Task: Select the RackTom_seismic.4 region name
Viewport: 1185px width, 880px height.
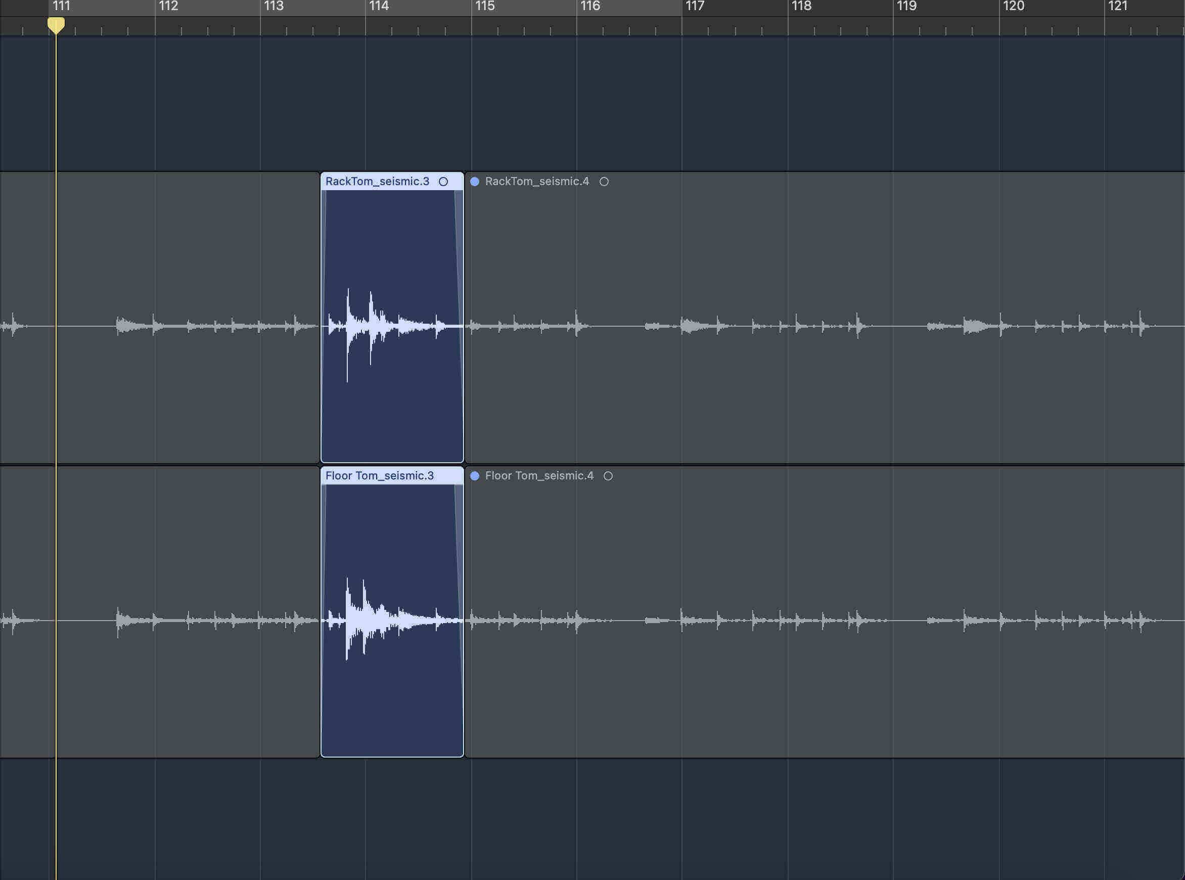Action: (x=537, y=182)
